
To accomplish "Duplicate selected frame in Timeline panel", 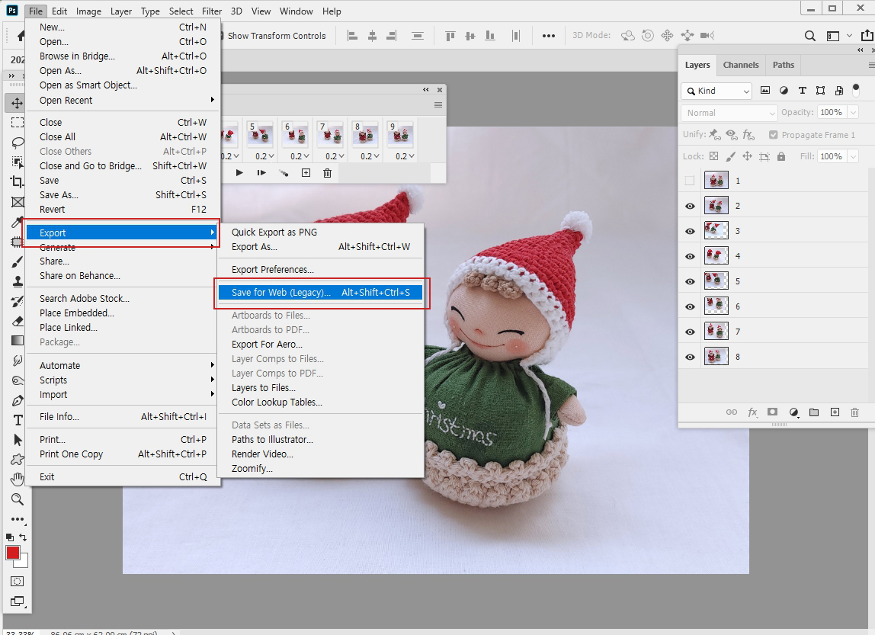I will click(306, 173).
